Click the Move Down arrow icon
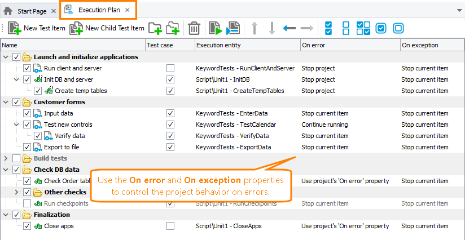This screenshot has width=465, height=240. pyautogui.click(x=271, y=28)
